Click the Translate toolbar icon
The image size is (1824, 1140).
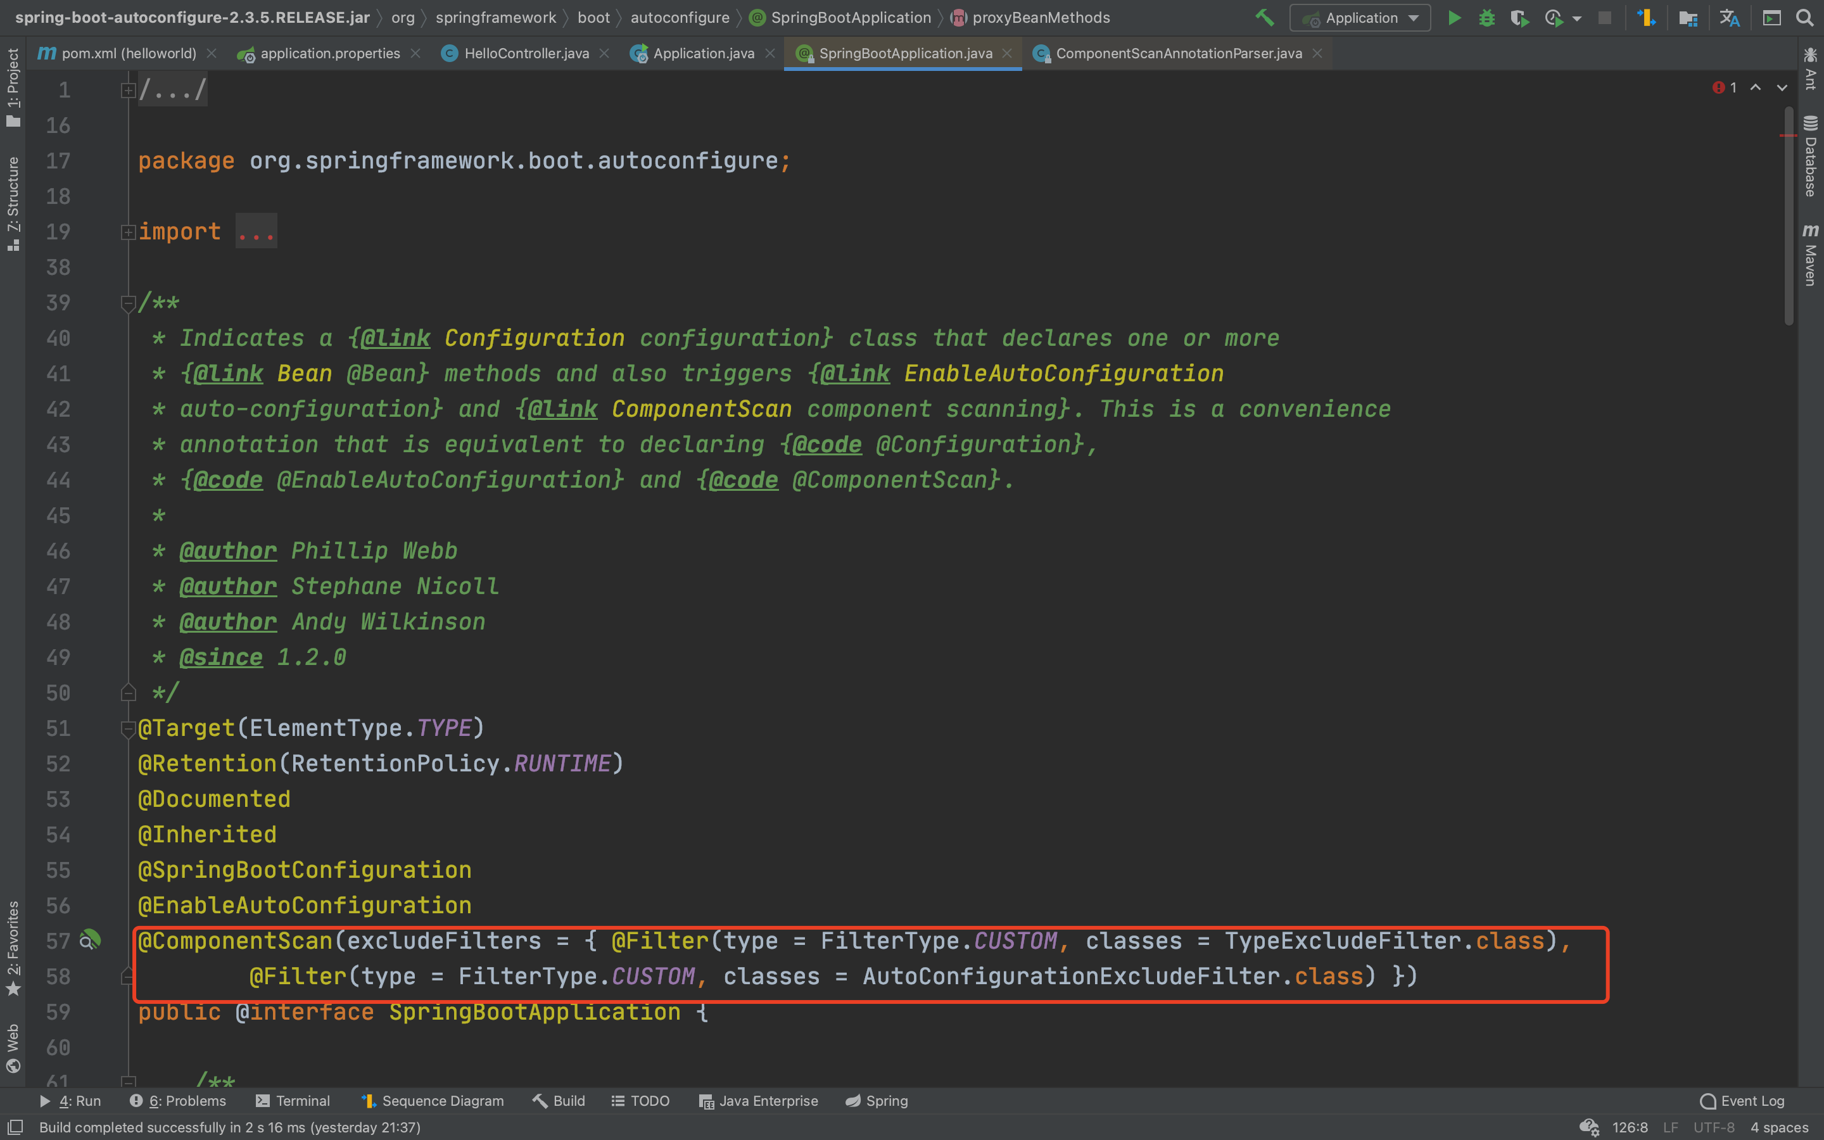(x=1729, y=17)
